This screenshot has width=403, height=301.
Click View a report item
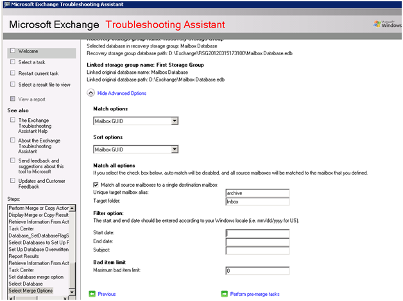click(31, 99)
